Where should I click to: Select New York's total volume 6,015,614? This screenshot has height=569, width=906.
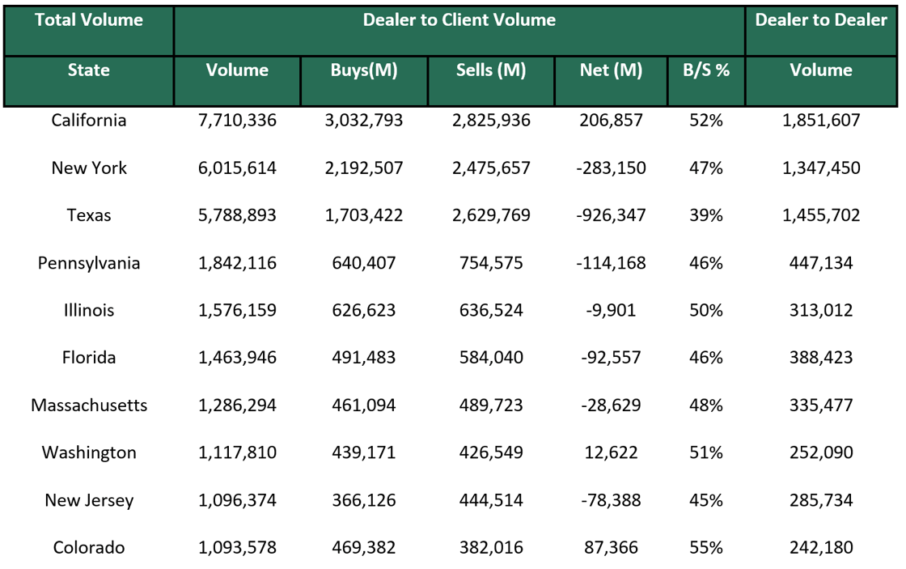(x=237, y=168)
